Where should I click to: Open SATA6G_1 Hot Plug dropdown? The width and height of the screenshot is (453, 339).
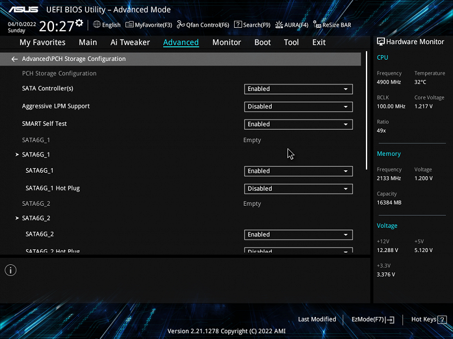click(299, 189)
